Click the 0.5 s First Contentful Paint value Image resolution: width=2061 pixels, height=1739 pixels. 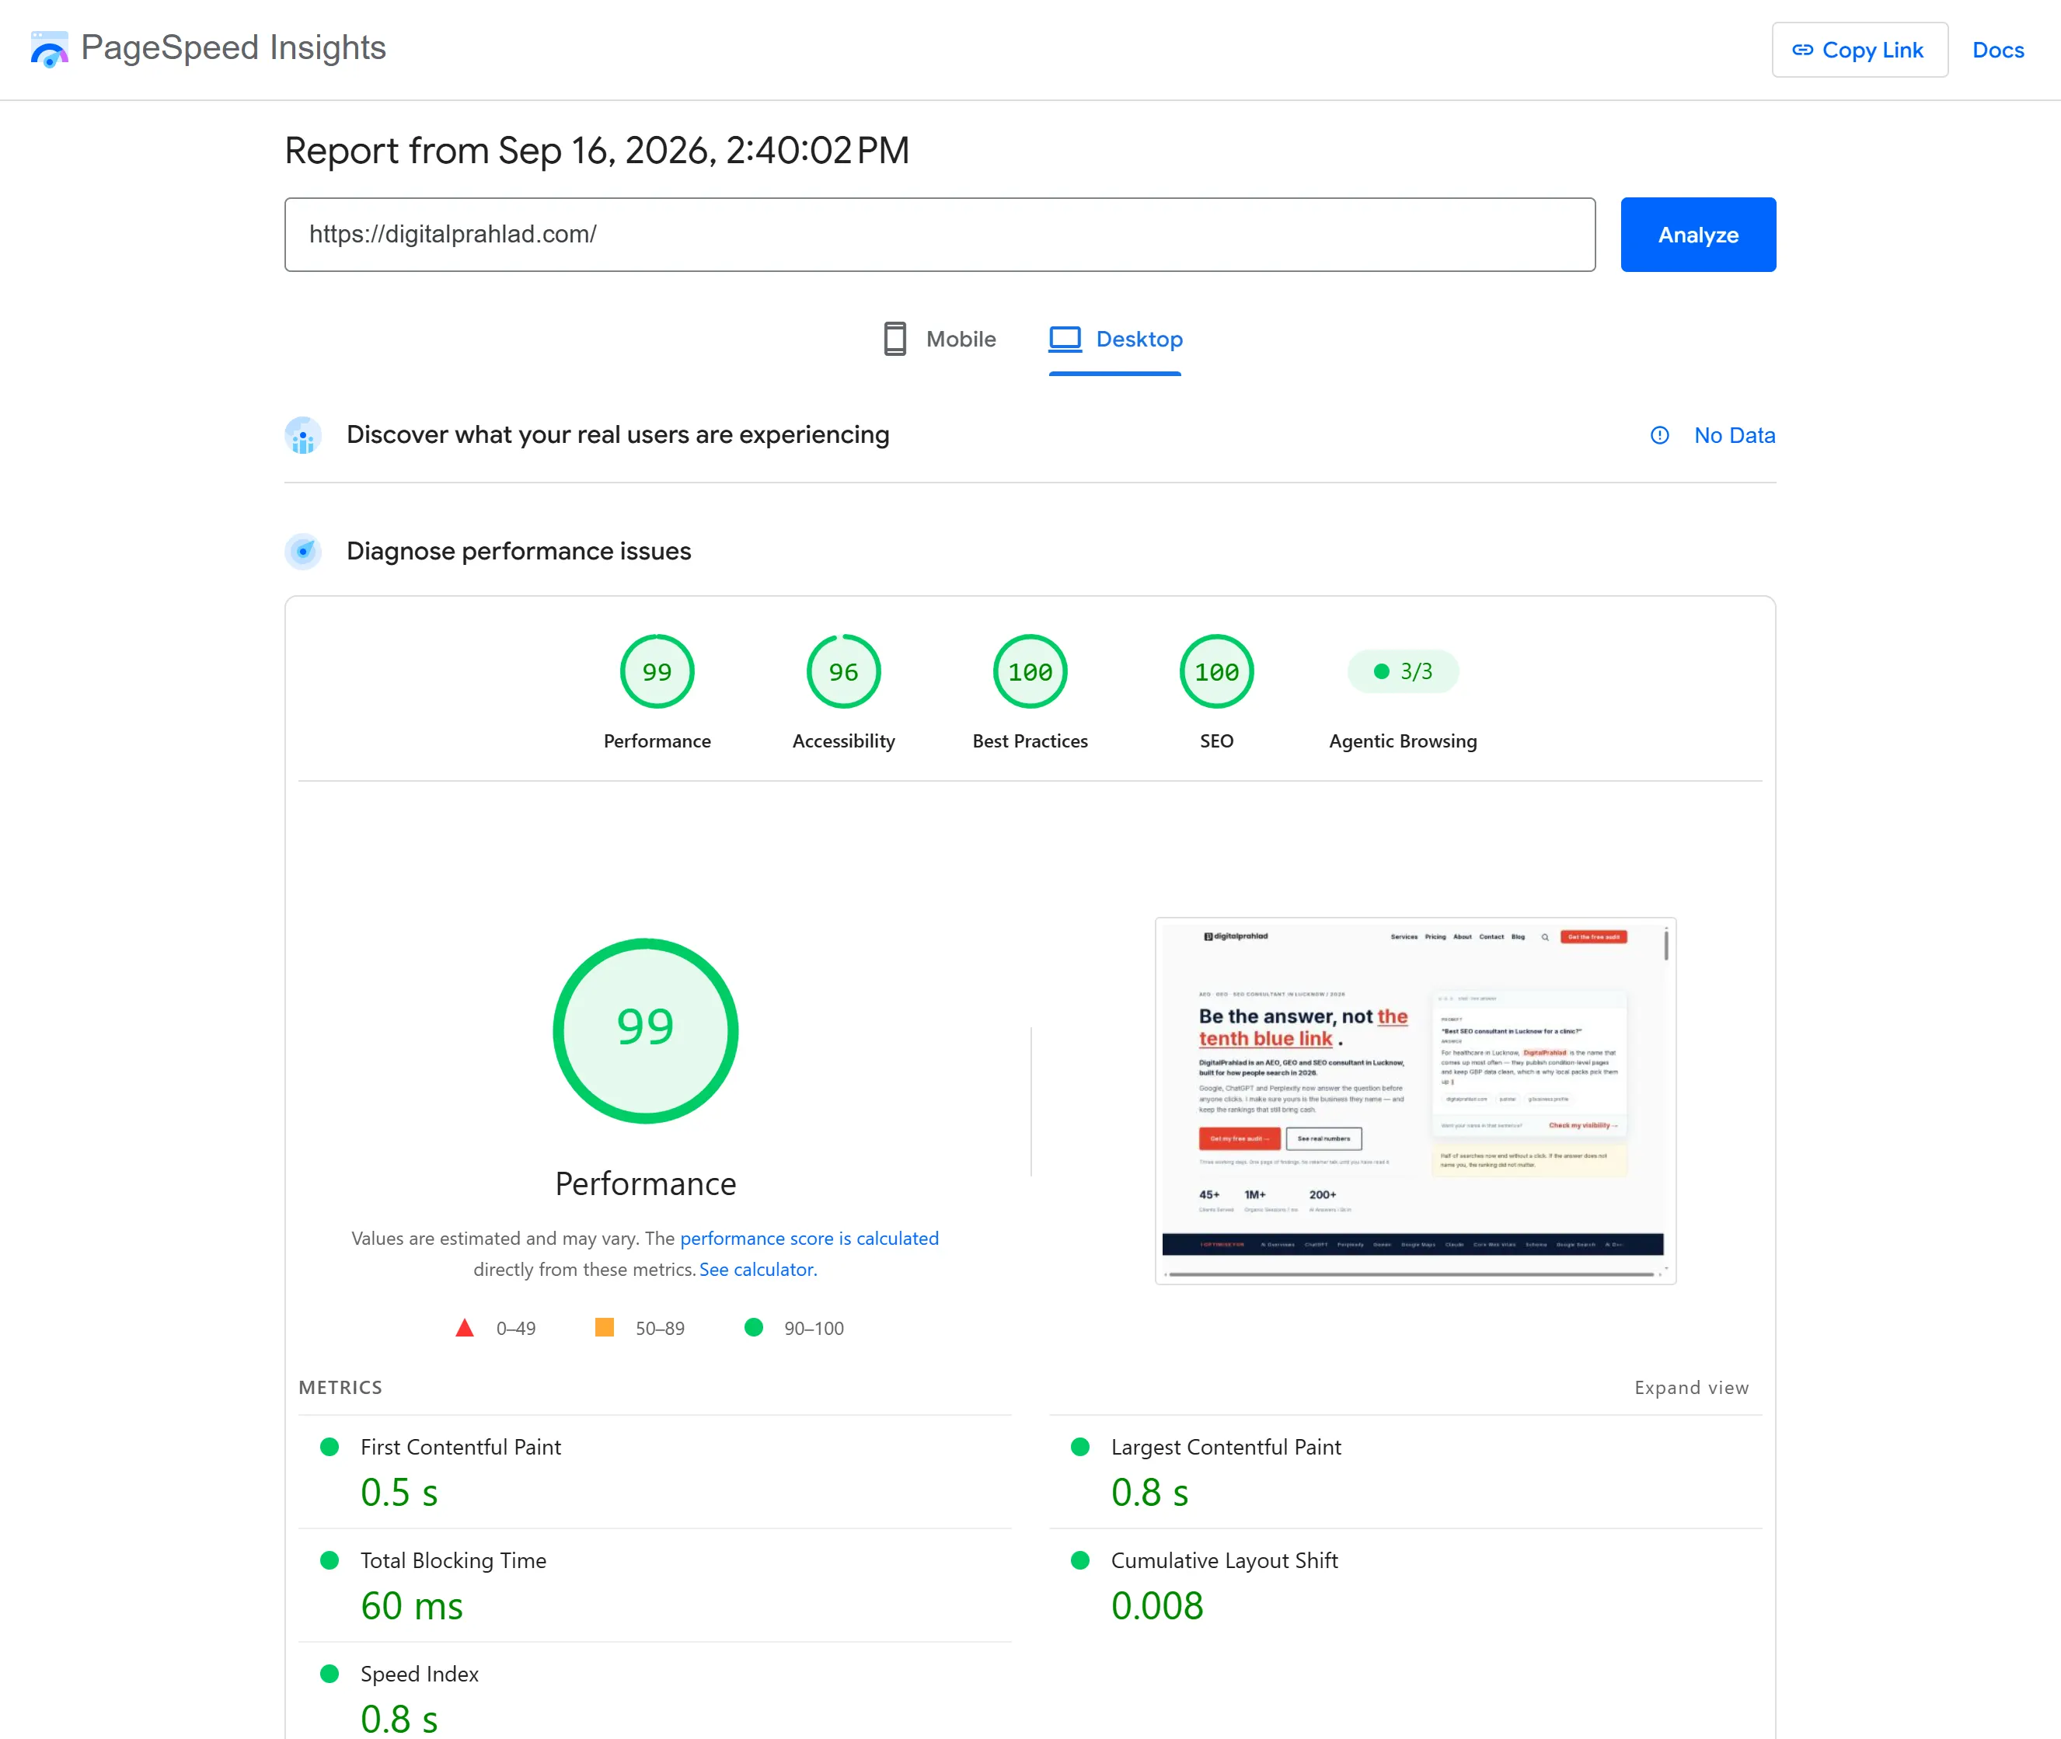tap(399, 1493)
